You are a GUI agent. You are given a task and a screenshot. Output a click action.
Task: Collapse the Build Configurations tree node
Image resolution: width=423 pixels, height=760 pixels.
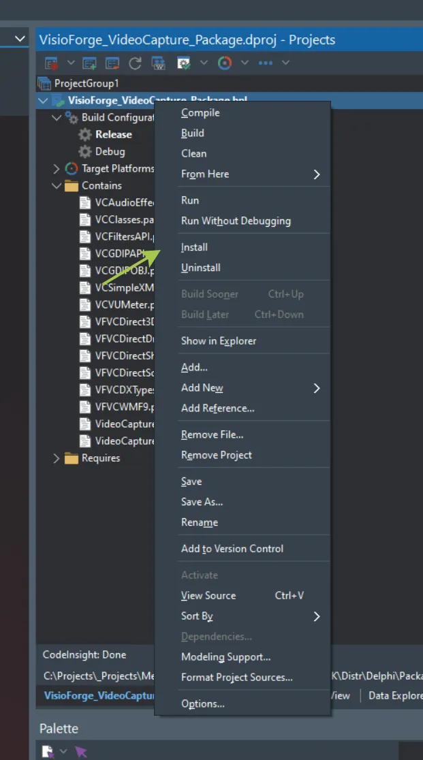(x=57, y=118)
